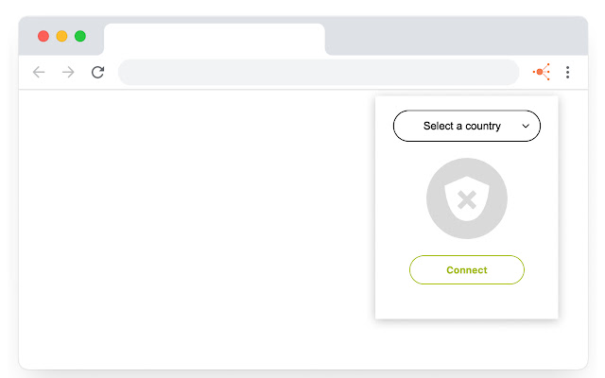Reload the page
This screenshot has height=378, width=605.
coord(97,72)
